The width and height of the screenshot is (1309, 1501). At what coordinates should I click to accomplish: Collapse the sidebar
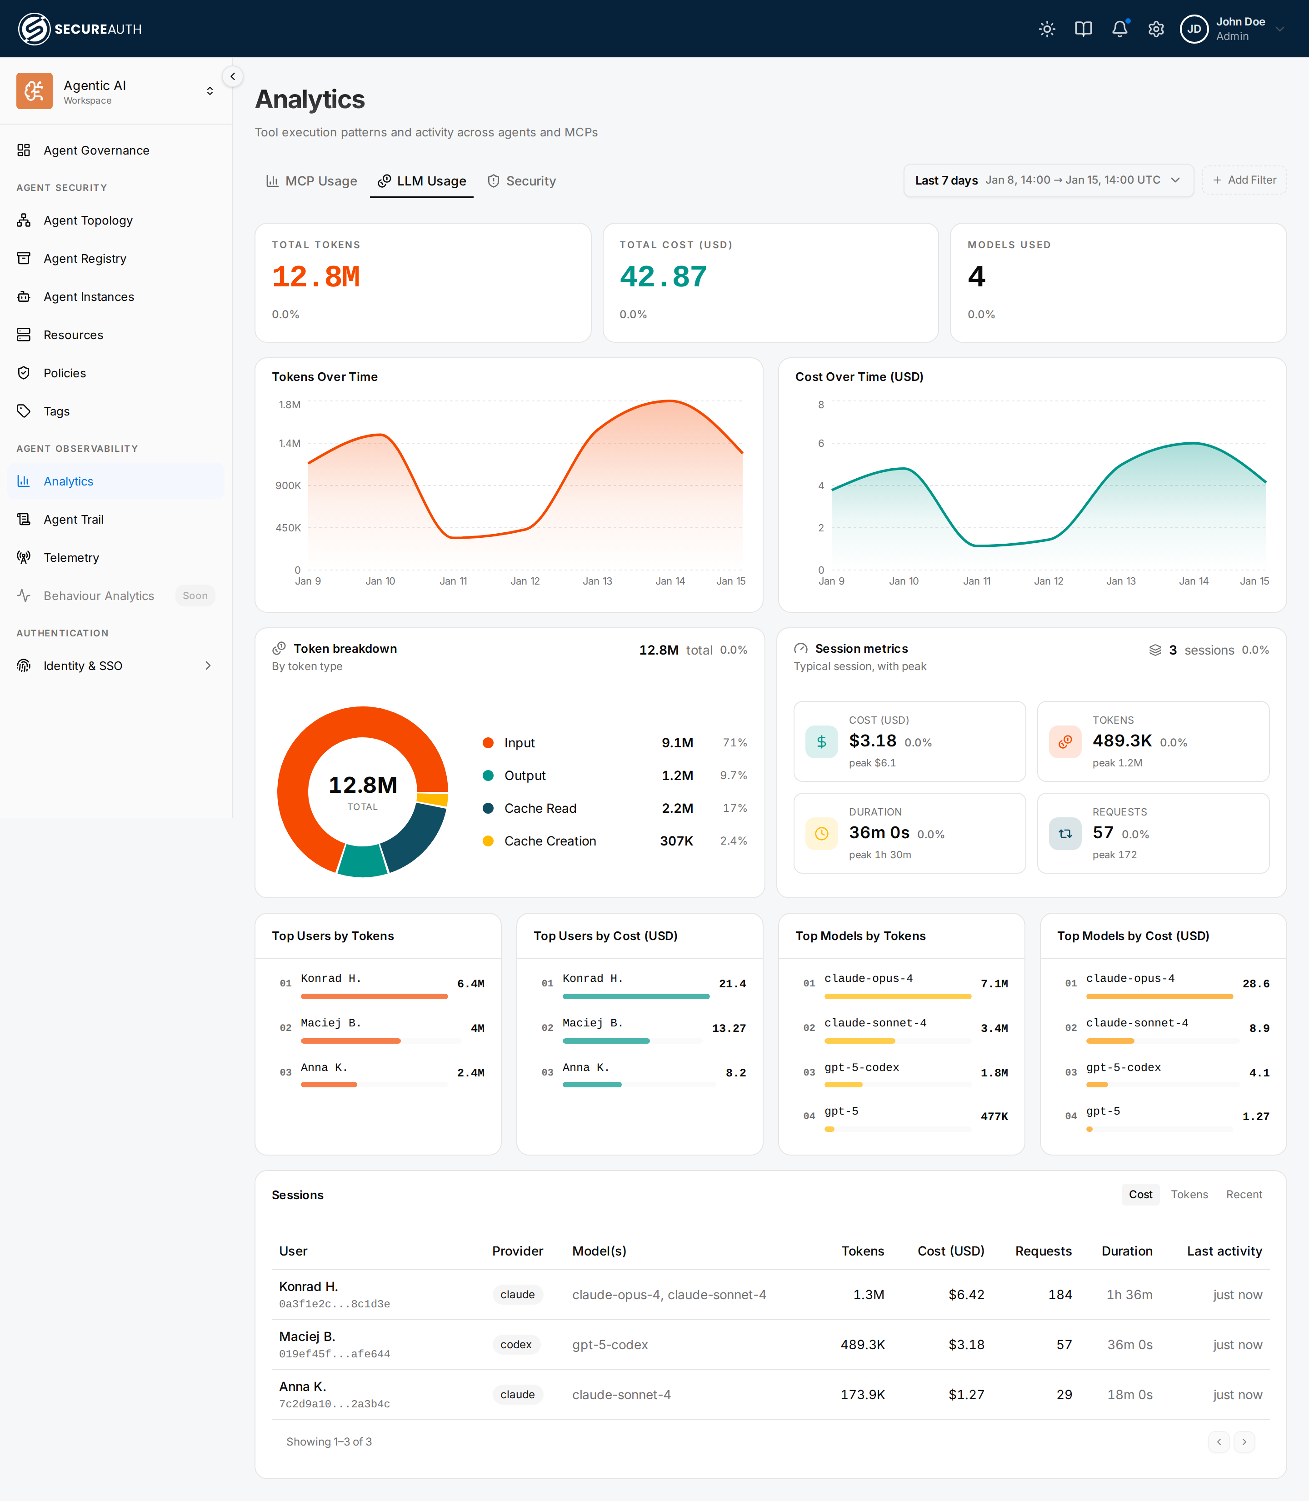coord(232,77)
